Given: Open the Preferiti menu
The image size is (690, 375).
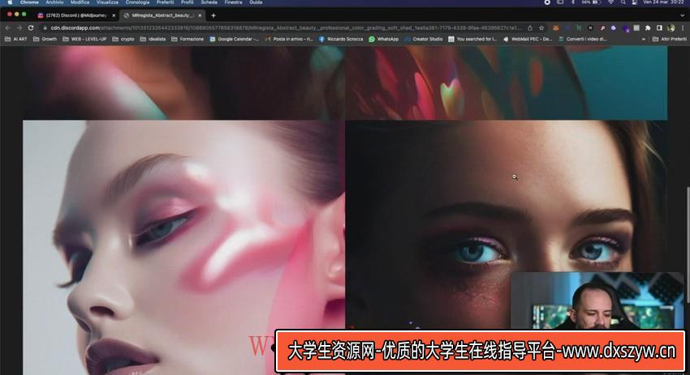Looking at the screenshot, I should click(165, 2).
